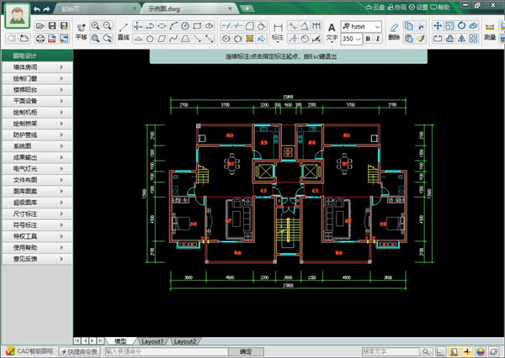Click the 直线 line drawing tool

pos(123,31)
